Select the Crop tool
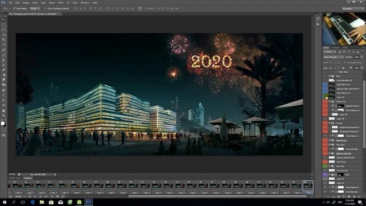Viewport: 366px width, 206px height. [x=3, y=39]
